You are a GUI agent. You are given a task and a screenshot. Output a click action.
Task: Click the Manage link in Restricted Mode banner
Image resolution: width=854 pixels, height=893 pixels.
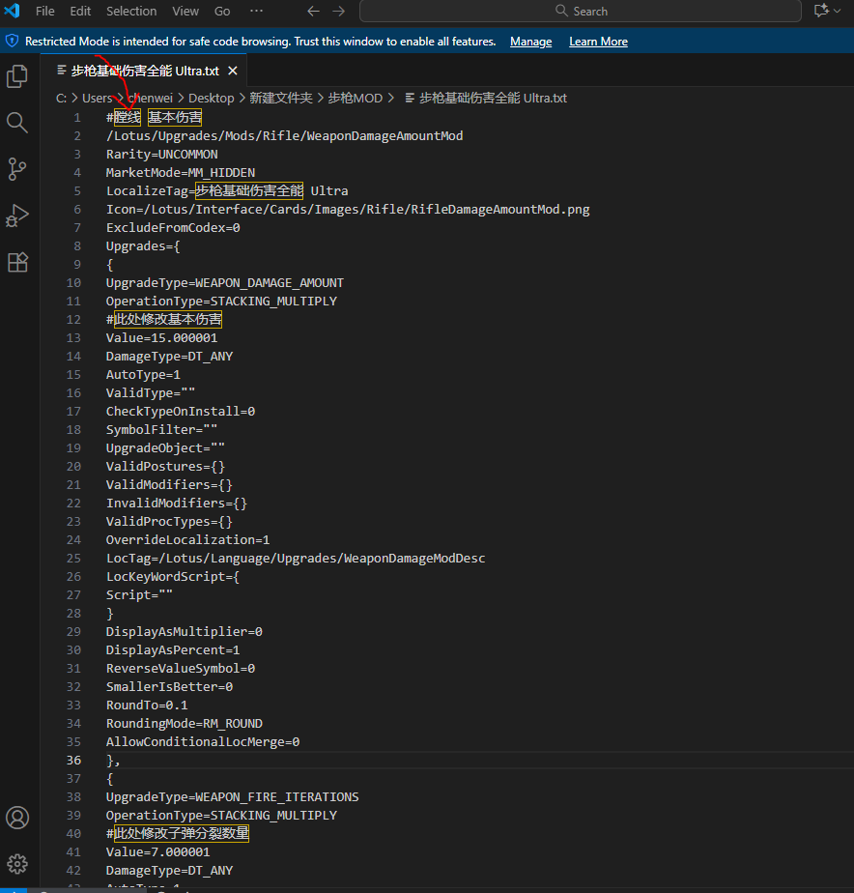click(x=530, y=42)
